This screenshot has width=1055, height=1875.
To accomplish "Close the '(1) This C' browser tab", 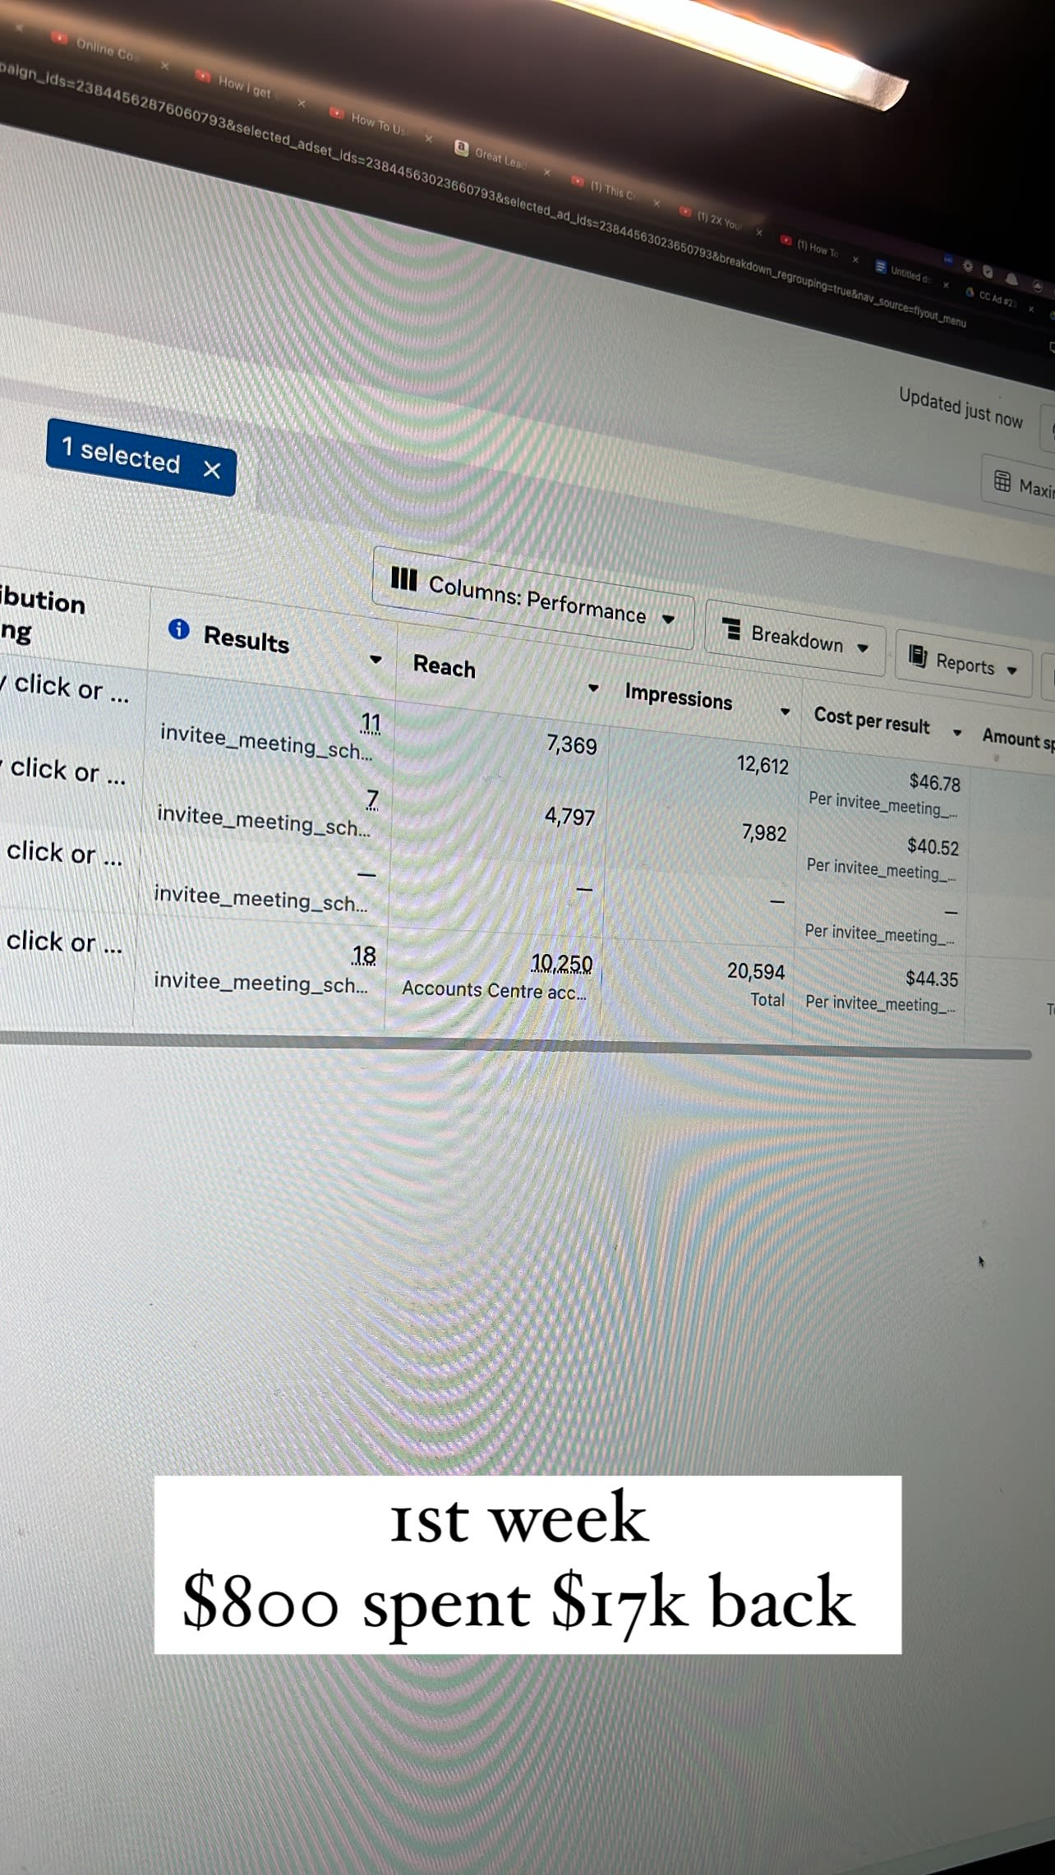I will coord(656,203).
